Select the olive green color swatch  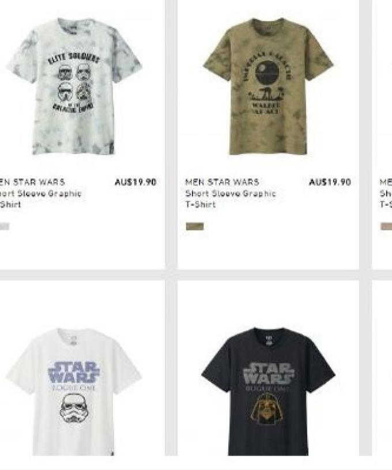tap(195, 226)
